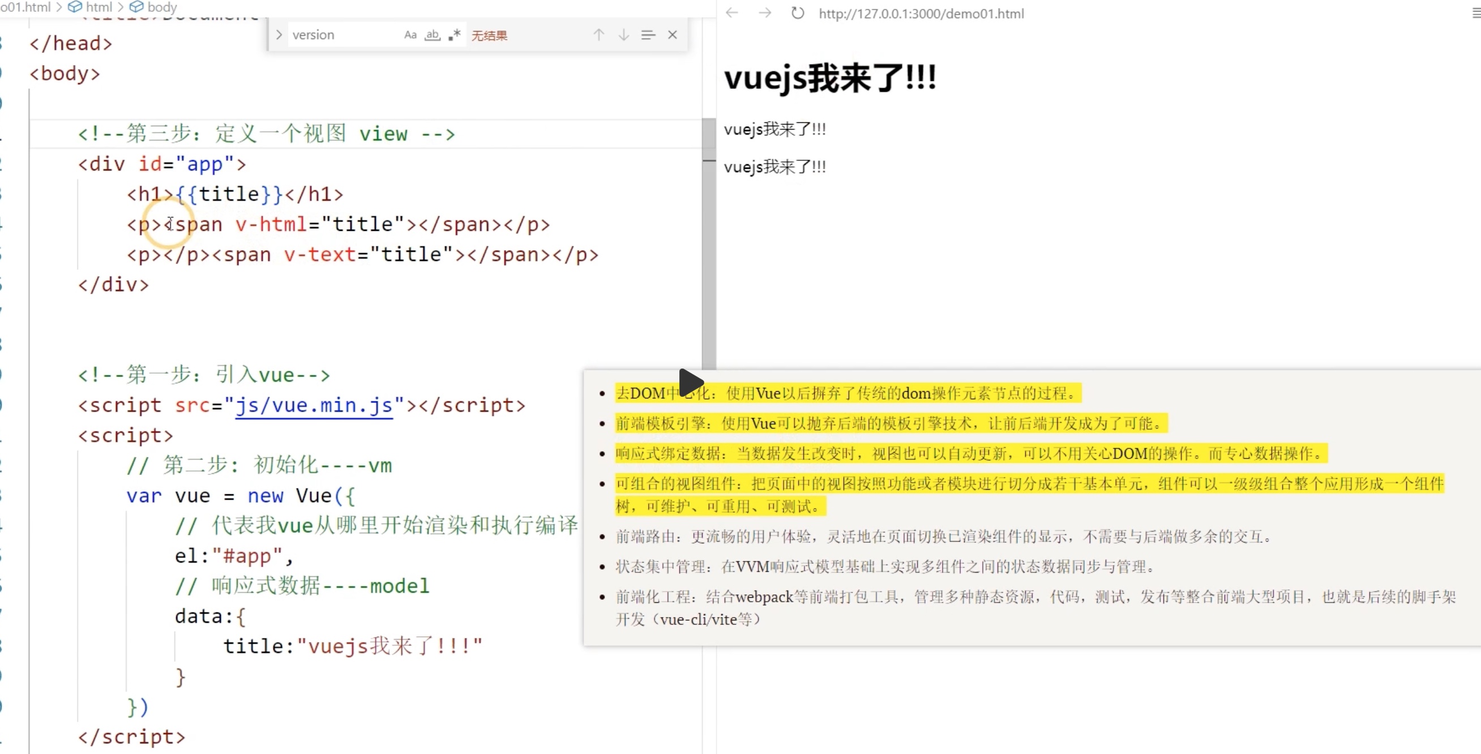Click the title:"vuejs我来了!!!" data line
Image resolution: width=1481 pixels, height=754 pixels.
(353, 646)
